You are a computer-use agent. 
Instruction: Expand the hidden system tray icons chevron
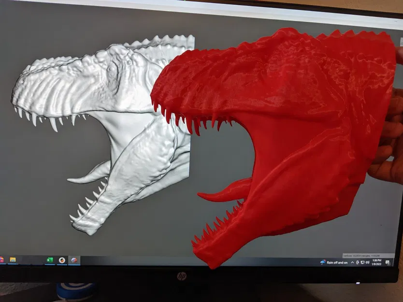click(x=352, y=262)
